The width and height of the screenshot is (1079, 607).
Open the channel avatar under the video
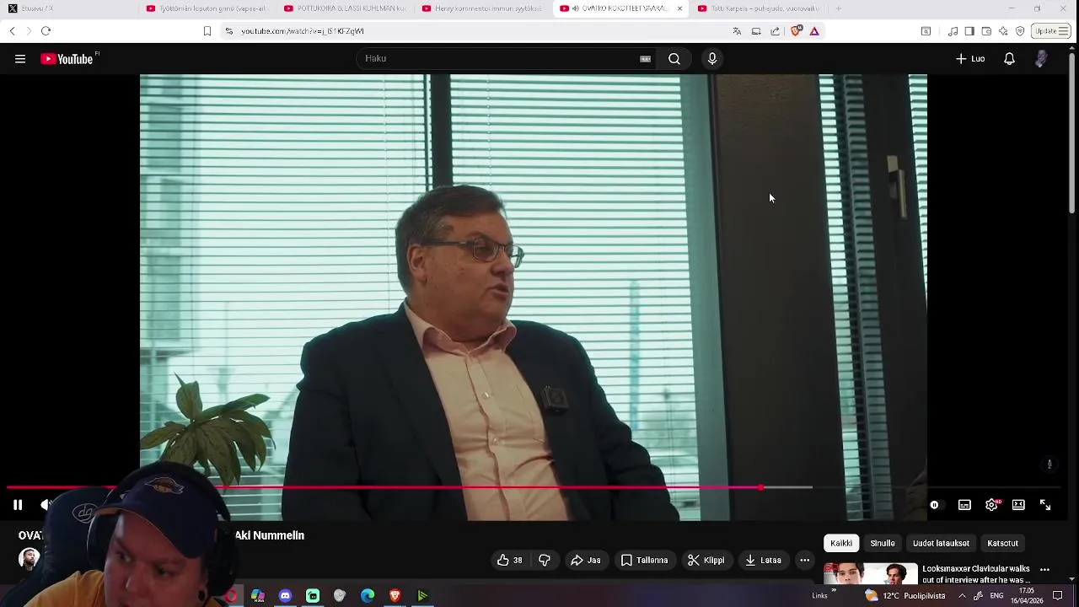[30, 559]
